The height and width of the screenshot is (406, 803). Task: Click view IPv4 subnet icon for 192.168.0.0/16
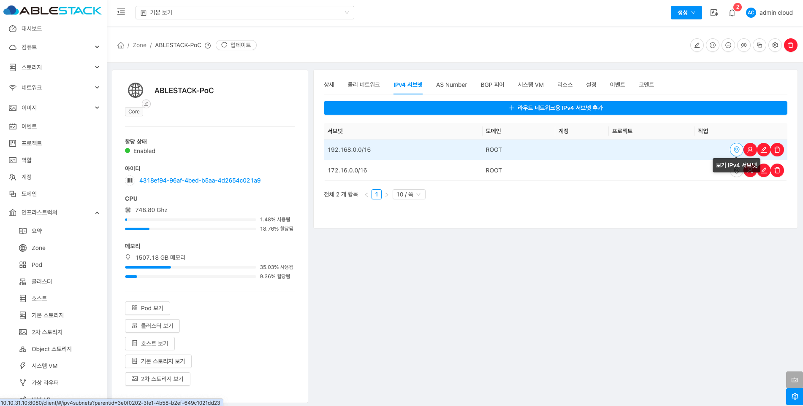pos(736,150)
